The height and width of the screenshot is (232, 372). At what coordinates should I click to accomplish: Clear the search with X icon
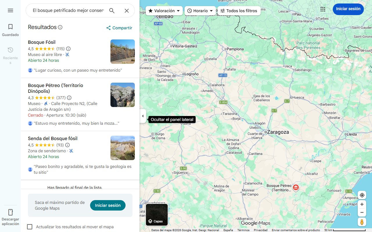pyautogui.click(x=127, y=11)
